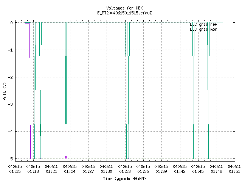Click the x-axis tick label 01:30
Screen dimensions: 242x182
click(106, 171)
